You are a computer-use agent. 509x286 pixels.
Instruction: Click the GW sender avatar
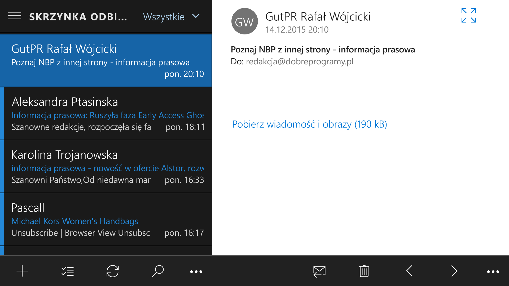tap(244, 21)
